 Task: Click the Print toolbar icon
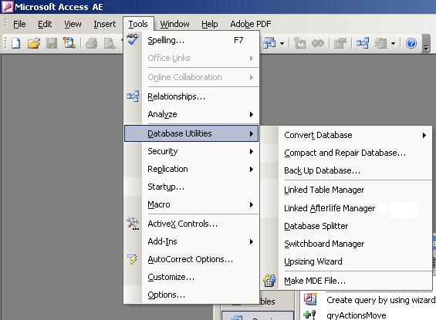coord(92,43)
